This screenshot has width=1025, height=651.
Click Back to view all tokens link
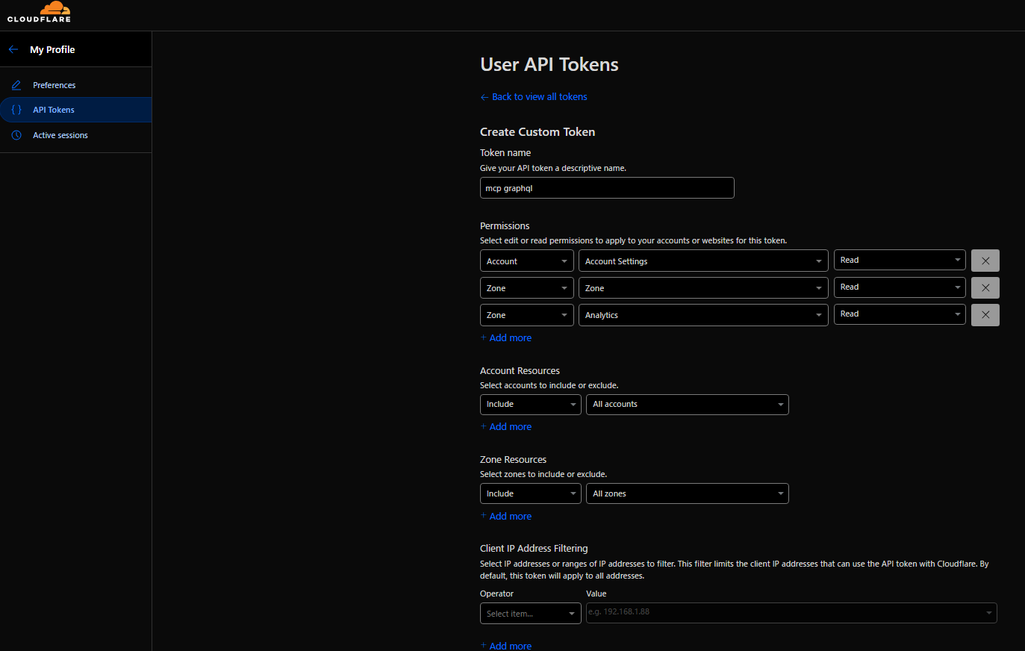(x=538, y=97)
